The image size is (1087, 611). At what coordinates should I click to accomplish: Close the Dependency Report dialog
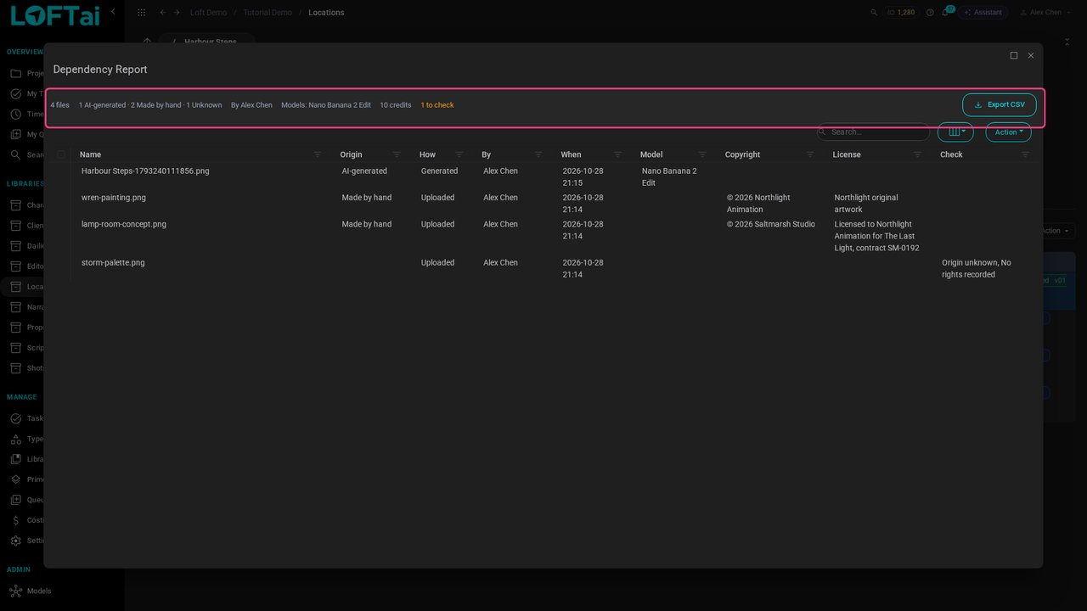[x=1031, y=55]
